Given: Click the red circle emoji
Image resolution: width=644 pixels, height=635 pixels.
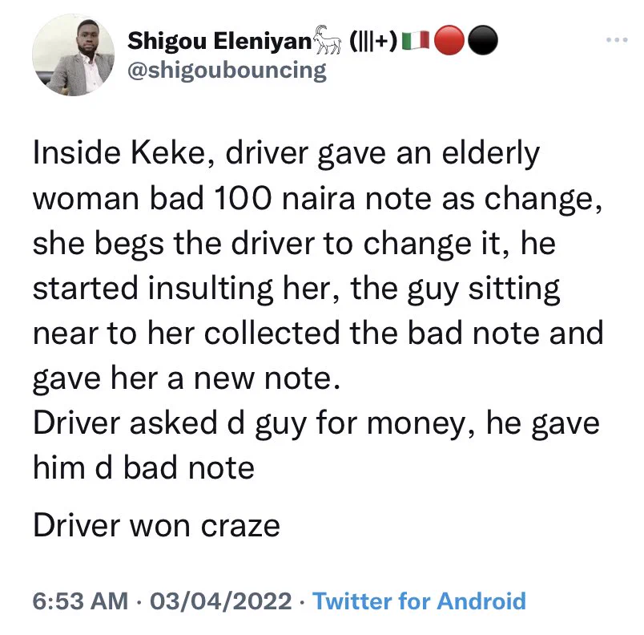Looking at the screenshot, I should click(449, 40).
